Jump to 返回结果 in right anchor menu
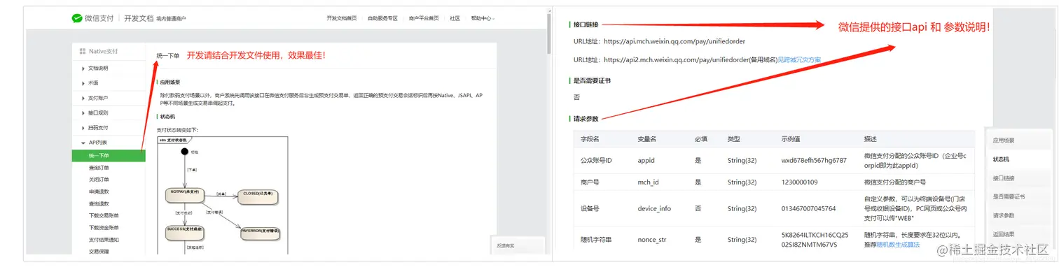Image resolution: width=1059 pixels, height=267 pixels. 1004,234
